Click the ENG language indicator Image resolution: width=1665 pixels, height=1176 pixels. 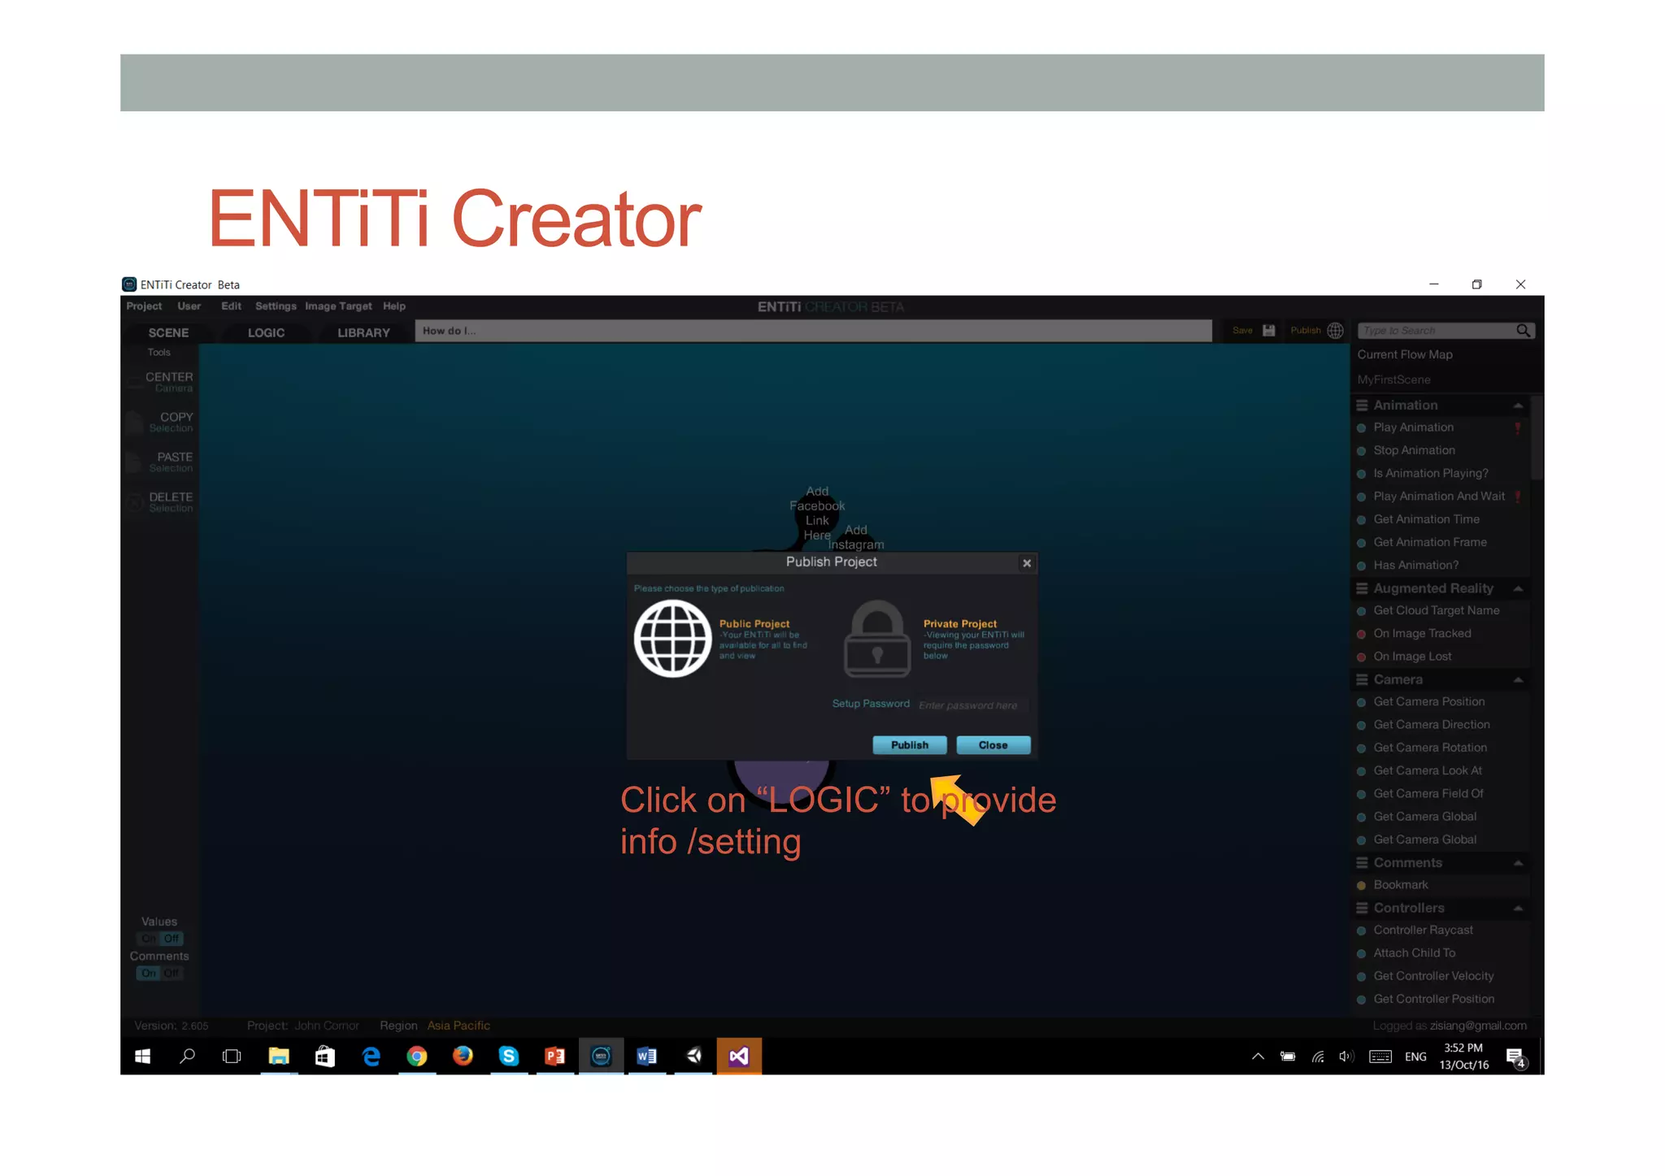[1415, 1057]
